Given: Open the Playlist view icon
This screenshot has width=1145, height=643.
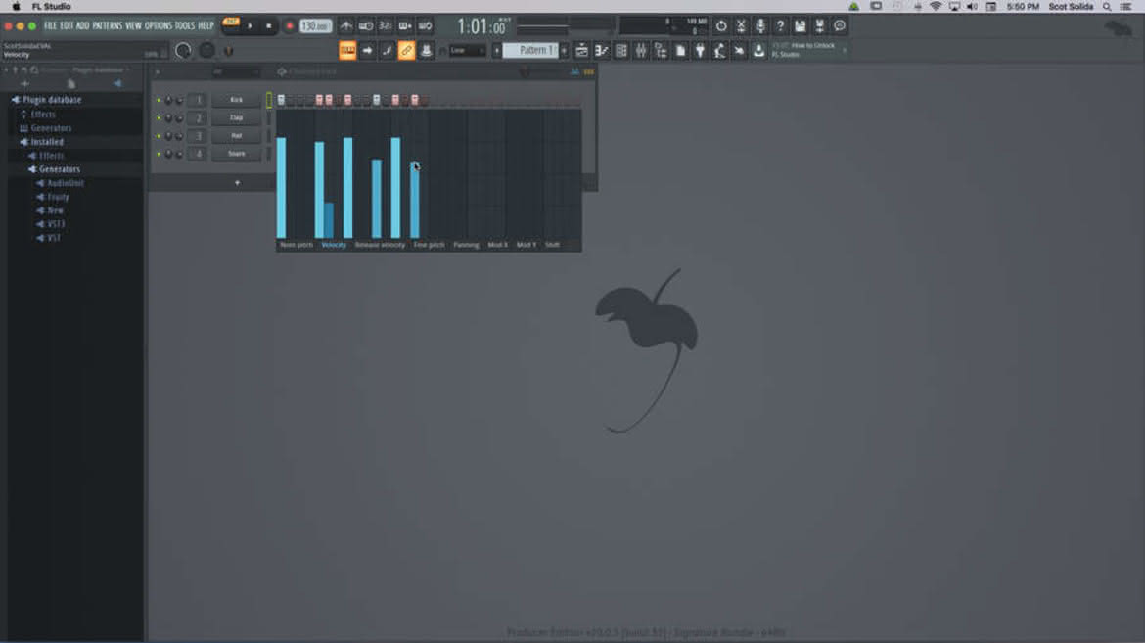Looking at the screenshot, I should pyautogui.click(x=582, y=51).
